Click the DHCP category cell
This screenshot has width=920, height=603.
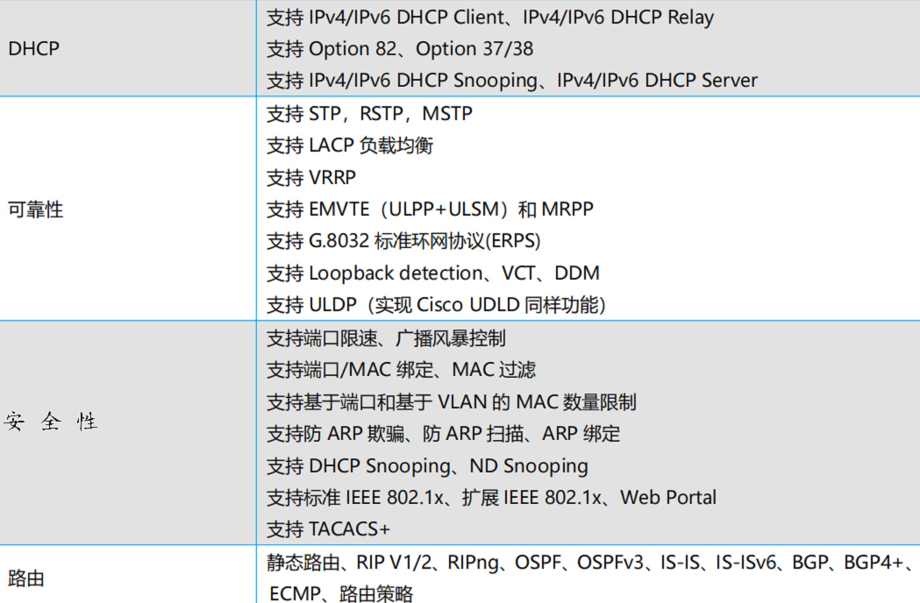(128, 48)
